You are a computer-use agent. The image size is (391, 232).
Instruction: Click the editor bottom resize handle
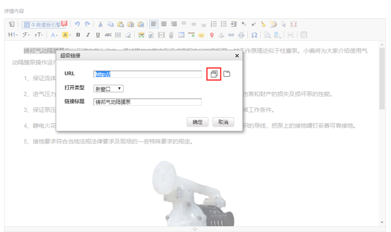195,229
